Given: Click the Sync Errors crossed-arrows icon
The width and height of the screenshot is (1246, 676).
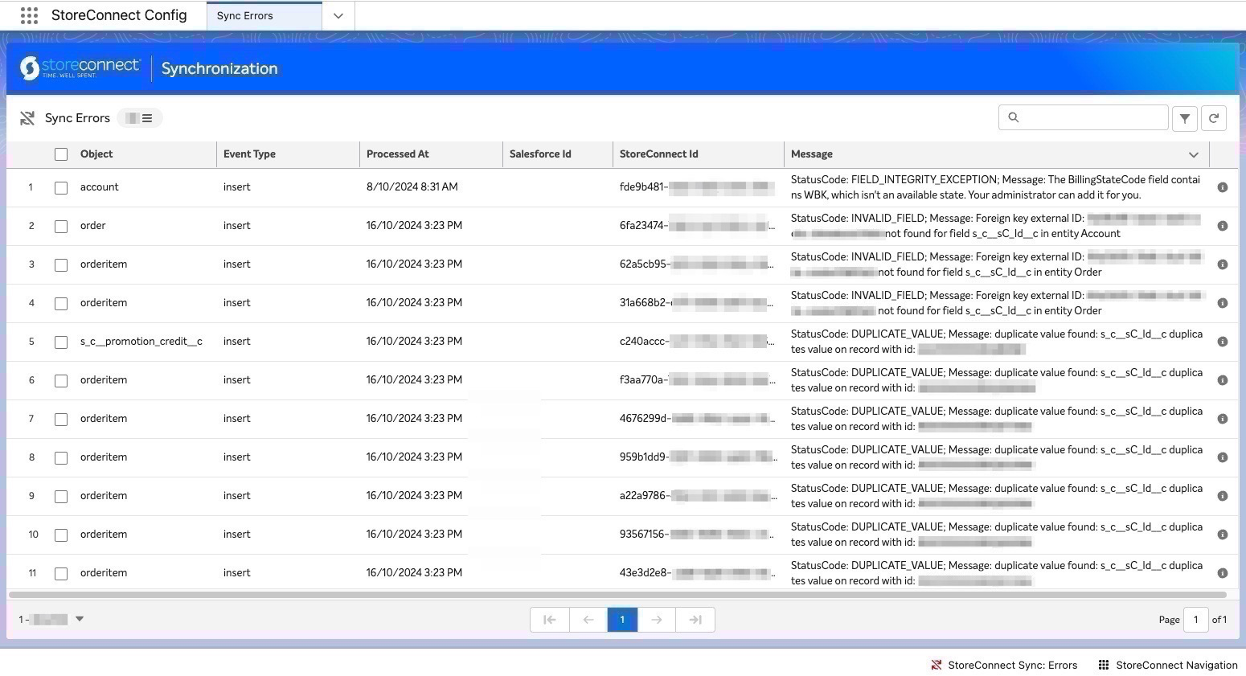Looking at the screenshot, I should click(27, 118).
